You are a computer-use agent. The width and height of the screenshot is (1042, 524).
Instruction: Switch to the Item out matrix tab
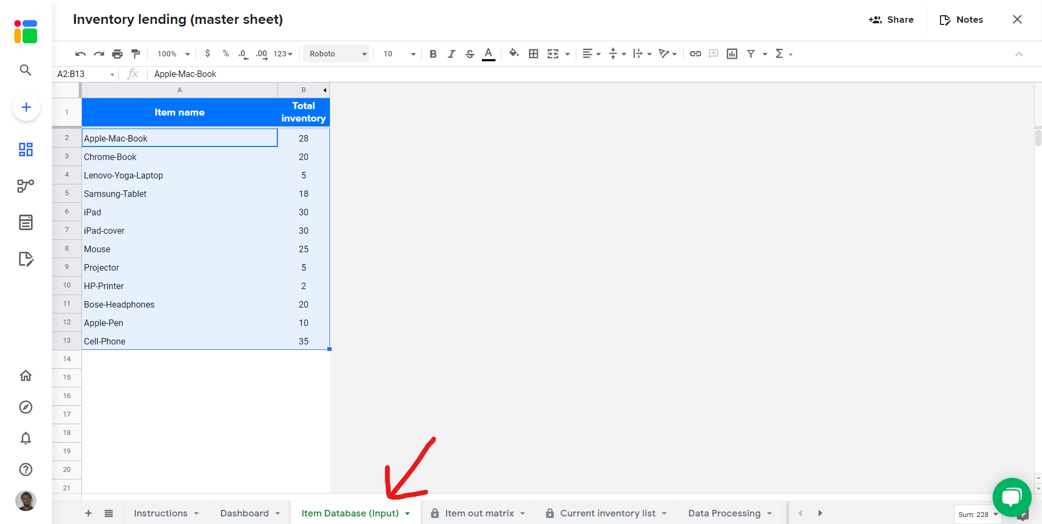[x=478, y=513]
